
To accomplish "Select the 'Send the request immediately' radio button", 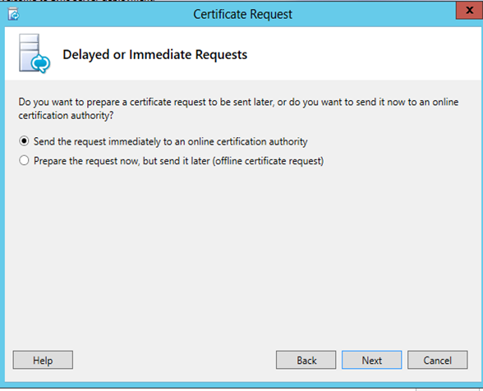I will [x=24, y=141].
